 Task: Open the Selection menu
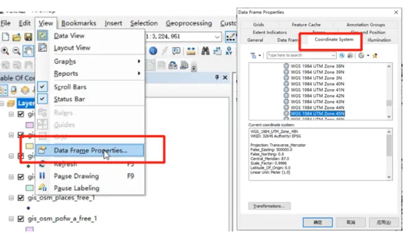pyautogui.click(x=144, y=23)
